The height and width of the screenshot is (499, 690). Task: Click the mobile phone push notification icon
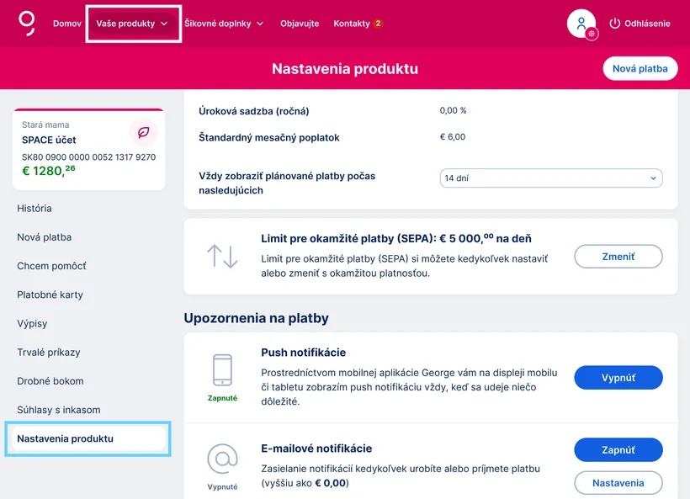222,369
